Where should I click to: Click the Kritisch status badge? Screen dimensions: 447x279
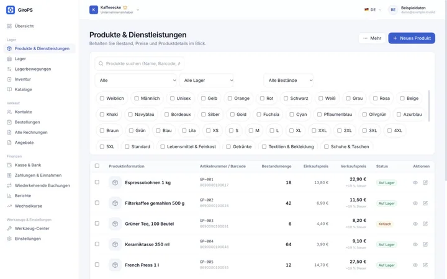(x=384, y=224)
